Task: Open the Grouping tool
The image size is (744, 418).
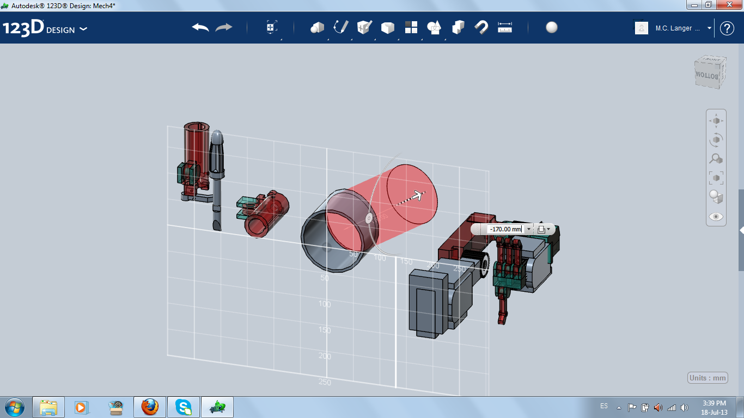Action: [434, 27]
